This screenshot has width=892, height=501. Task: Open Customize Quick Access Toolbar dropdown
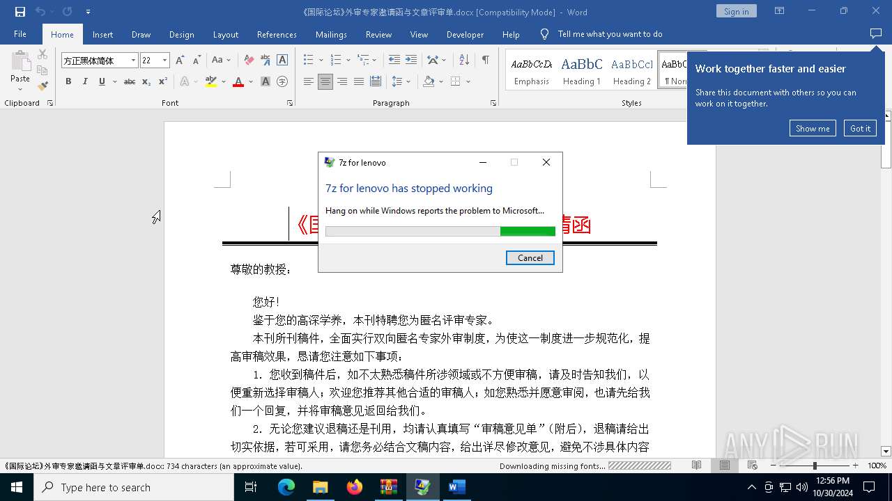click(88, 12)
